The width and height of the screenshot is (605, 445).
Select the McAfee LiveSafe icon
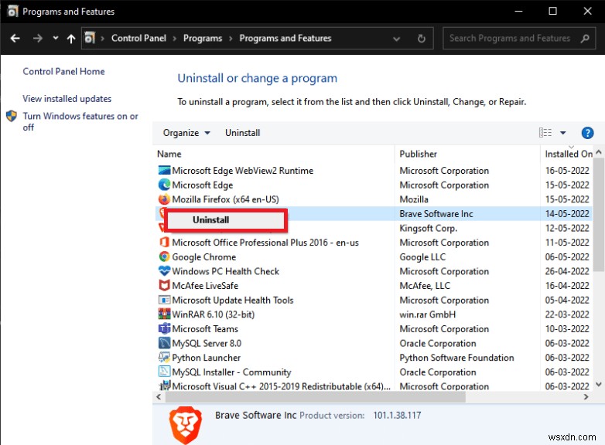[164, 286]
